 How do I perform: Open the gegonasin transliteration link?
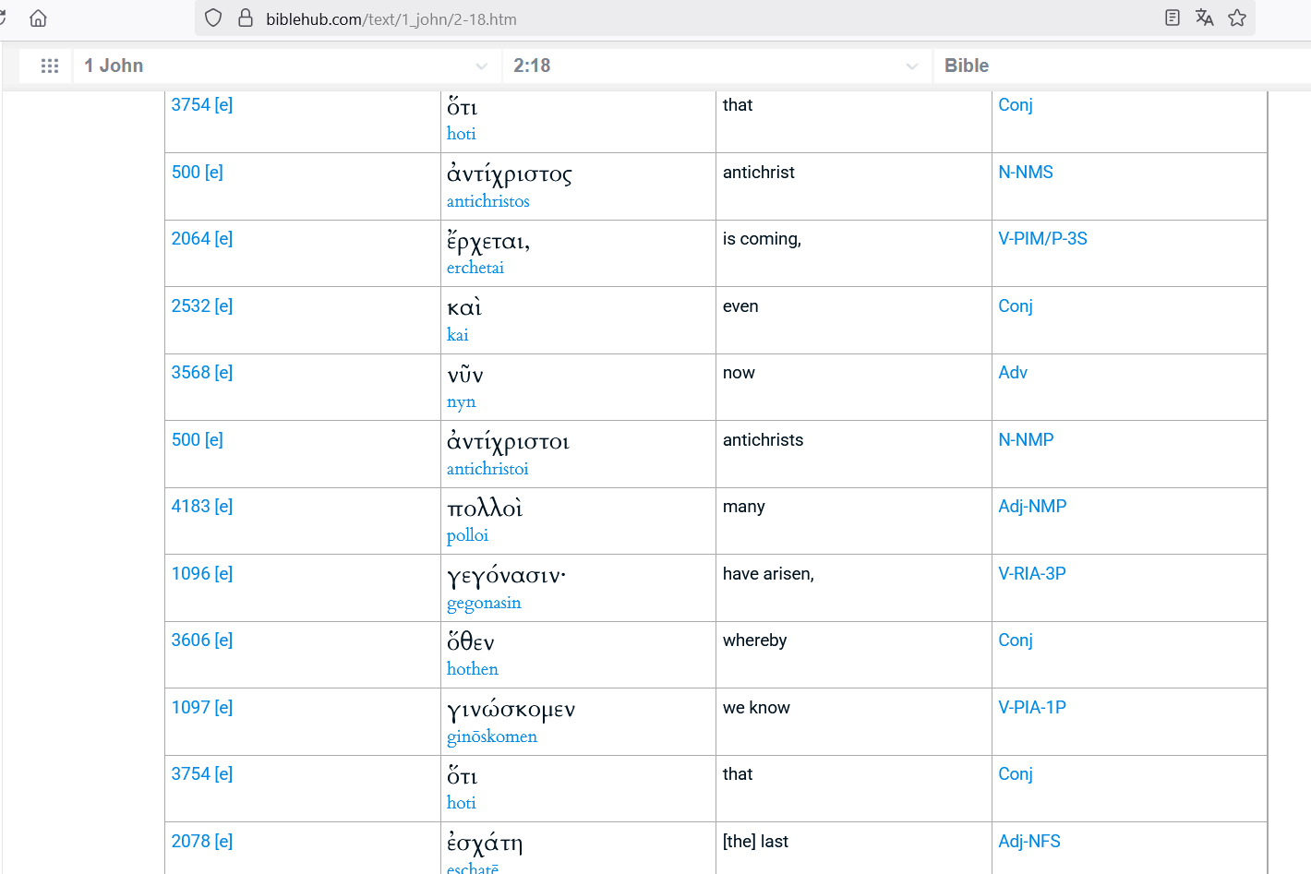tap(484, 604)
